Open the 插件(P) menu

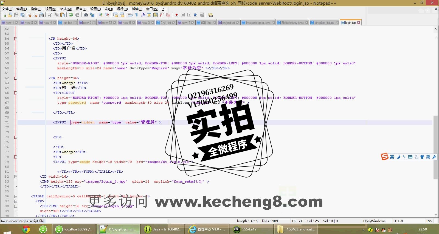coord(137,9)
